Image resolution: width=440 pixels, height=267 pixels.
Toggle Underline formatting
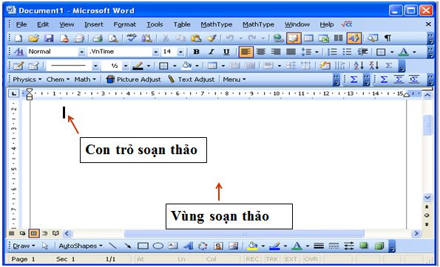(x=226, y=52)
